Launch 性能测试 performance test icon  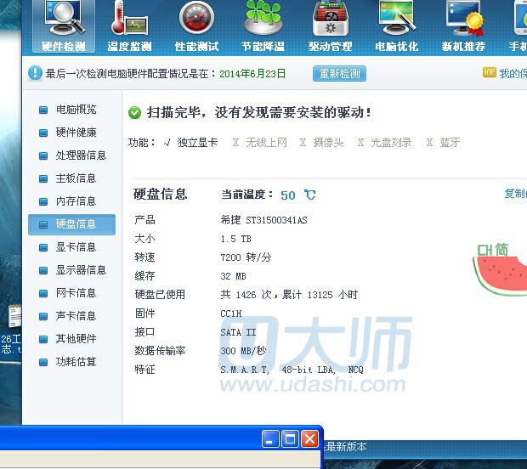tap(196, 25)
